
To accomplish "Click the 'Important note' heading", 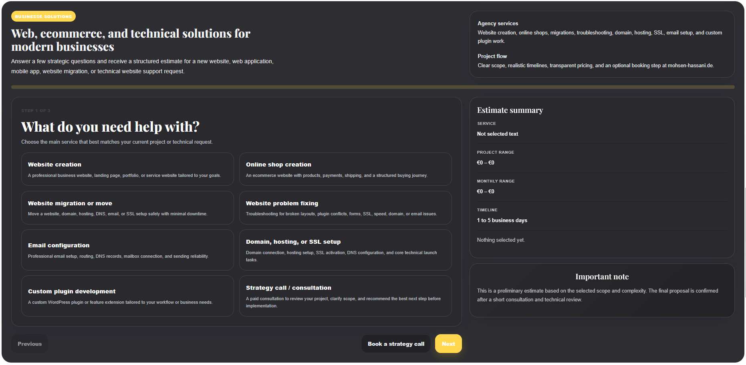I will (x=602, y=277).
